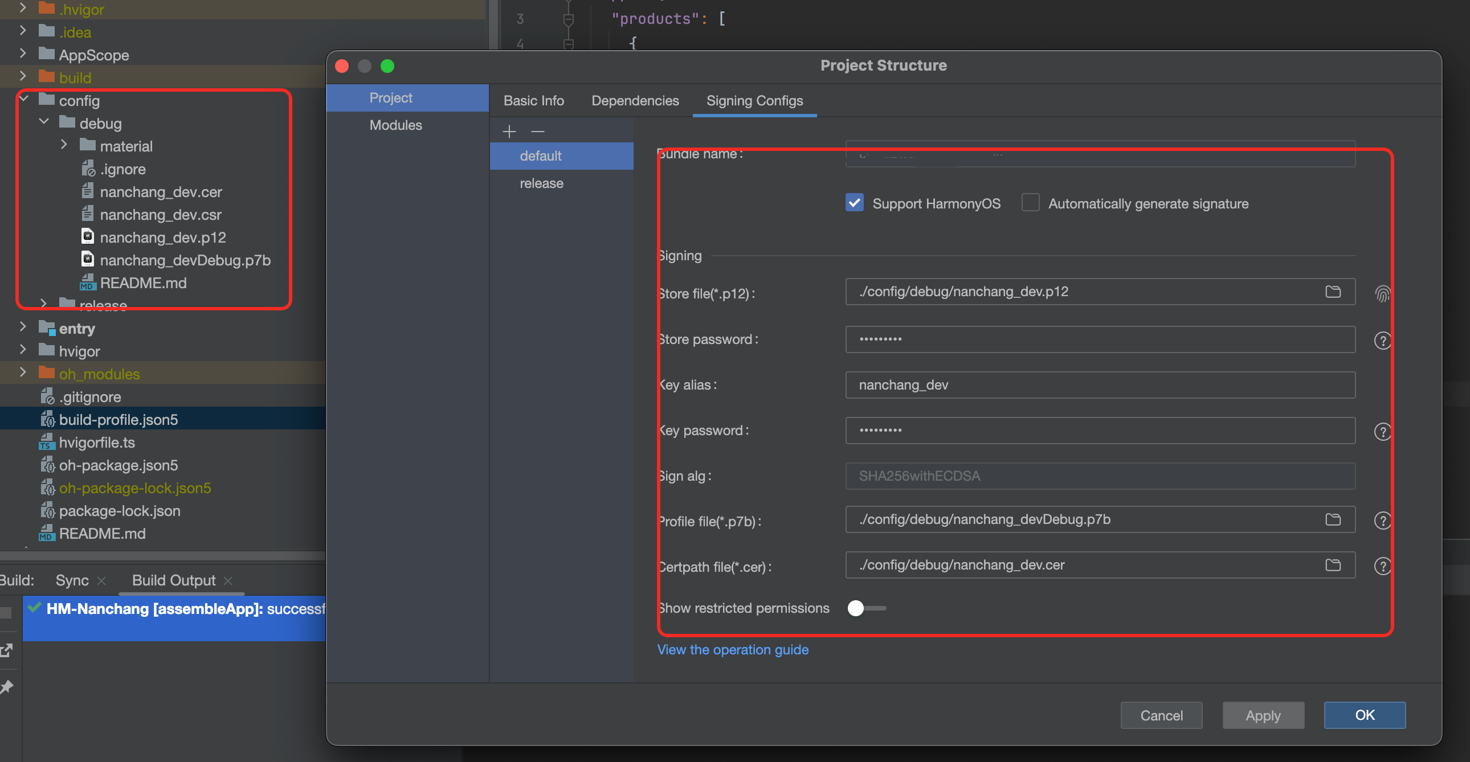Click the Apply button
The height and width of the screenshot is (762, 1470).
[1263, 715]
